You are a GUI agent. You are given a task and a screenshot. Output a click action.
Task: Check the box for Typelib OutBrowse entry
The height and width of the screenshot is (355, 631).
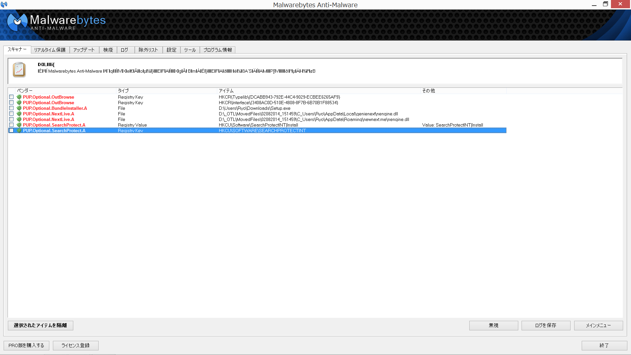(12, 97)
